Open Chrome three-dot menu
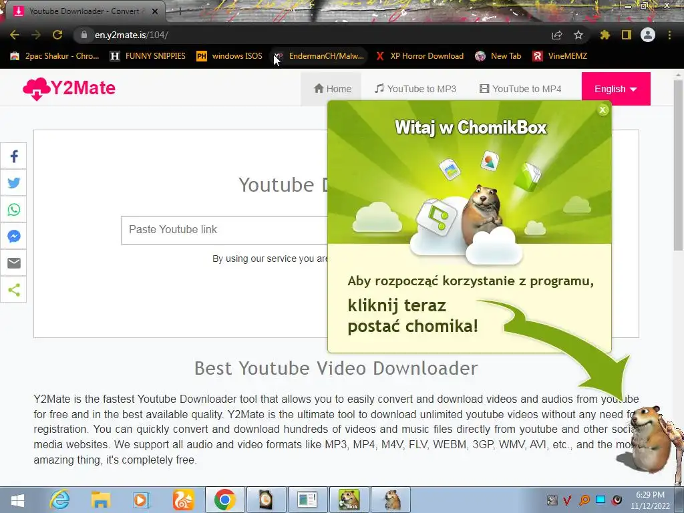The width and height of the screenshot is (684, 513). coord(669,35)
